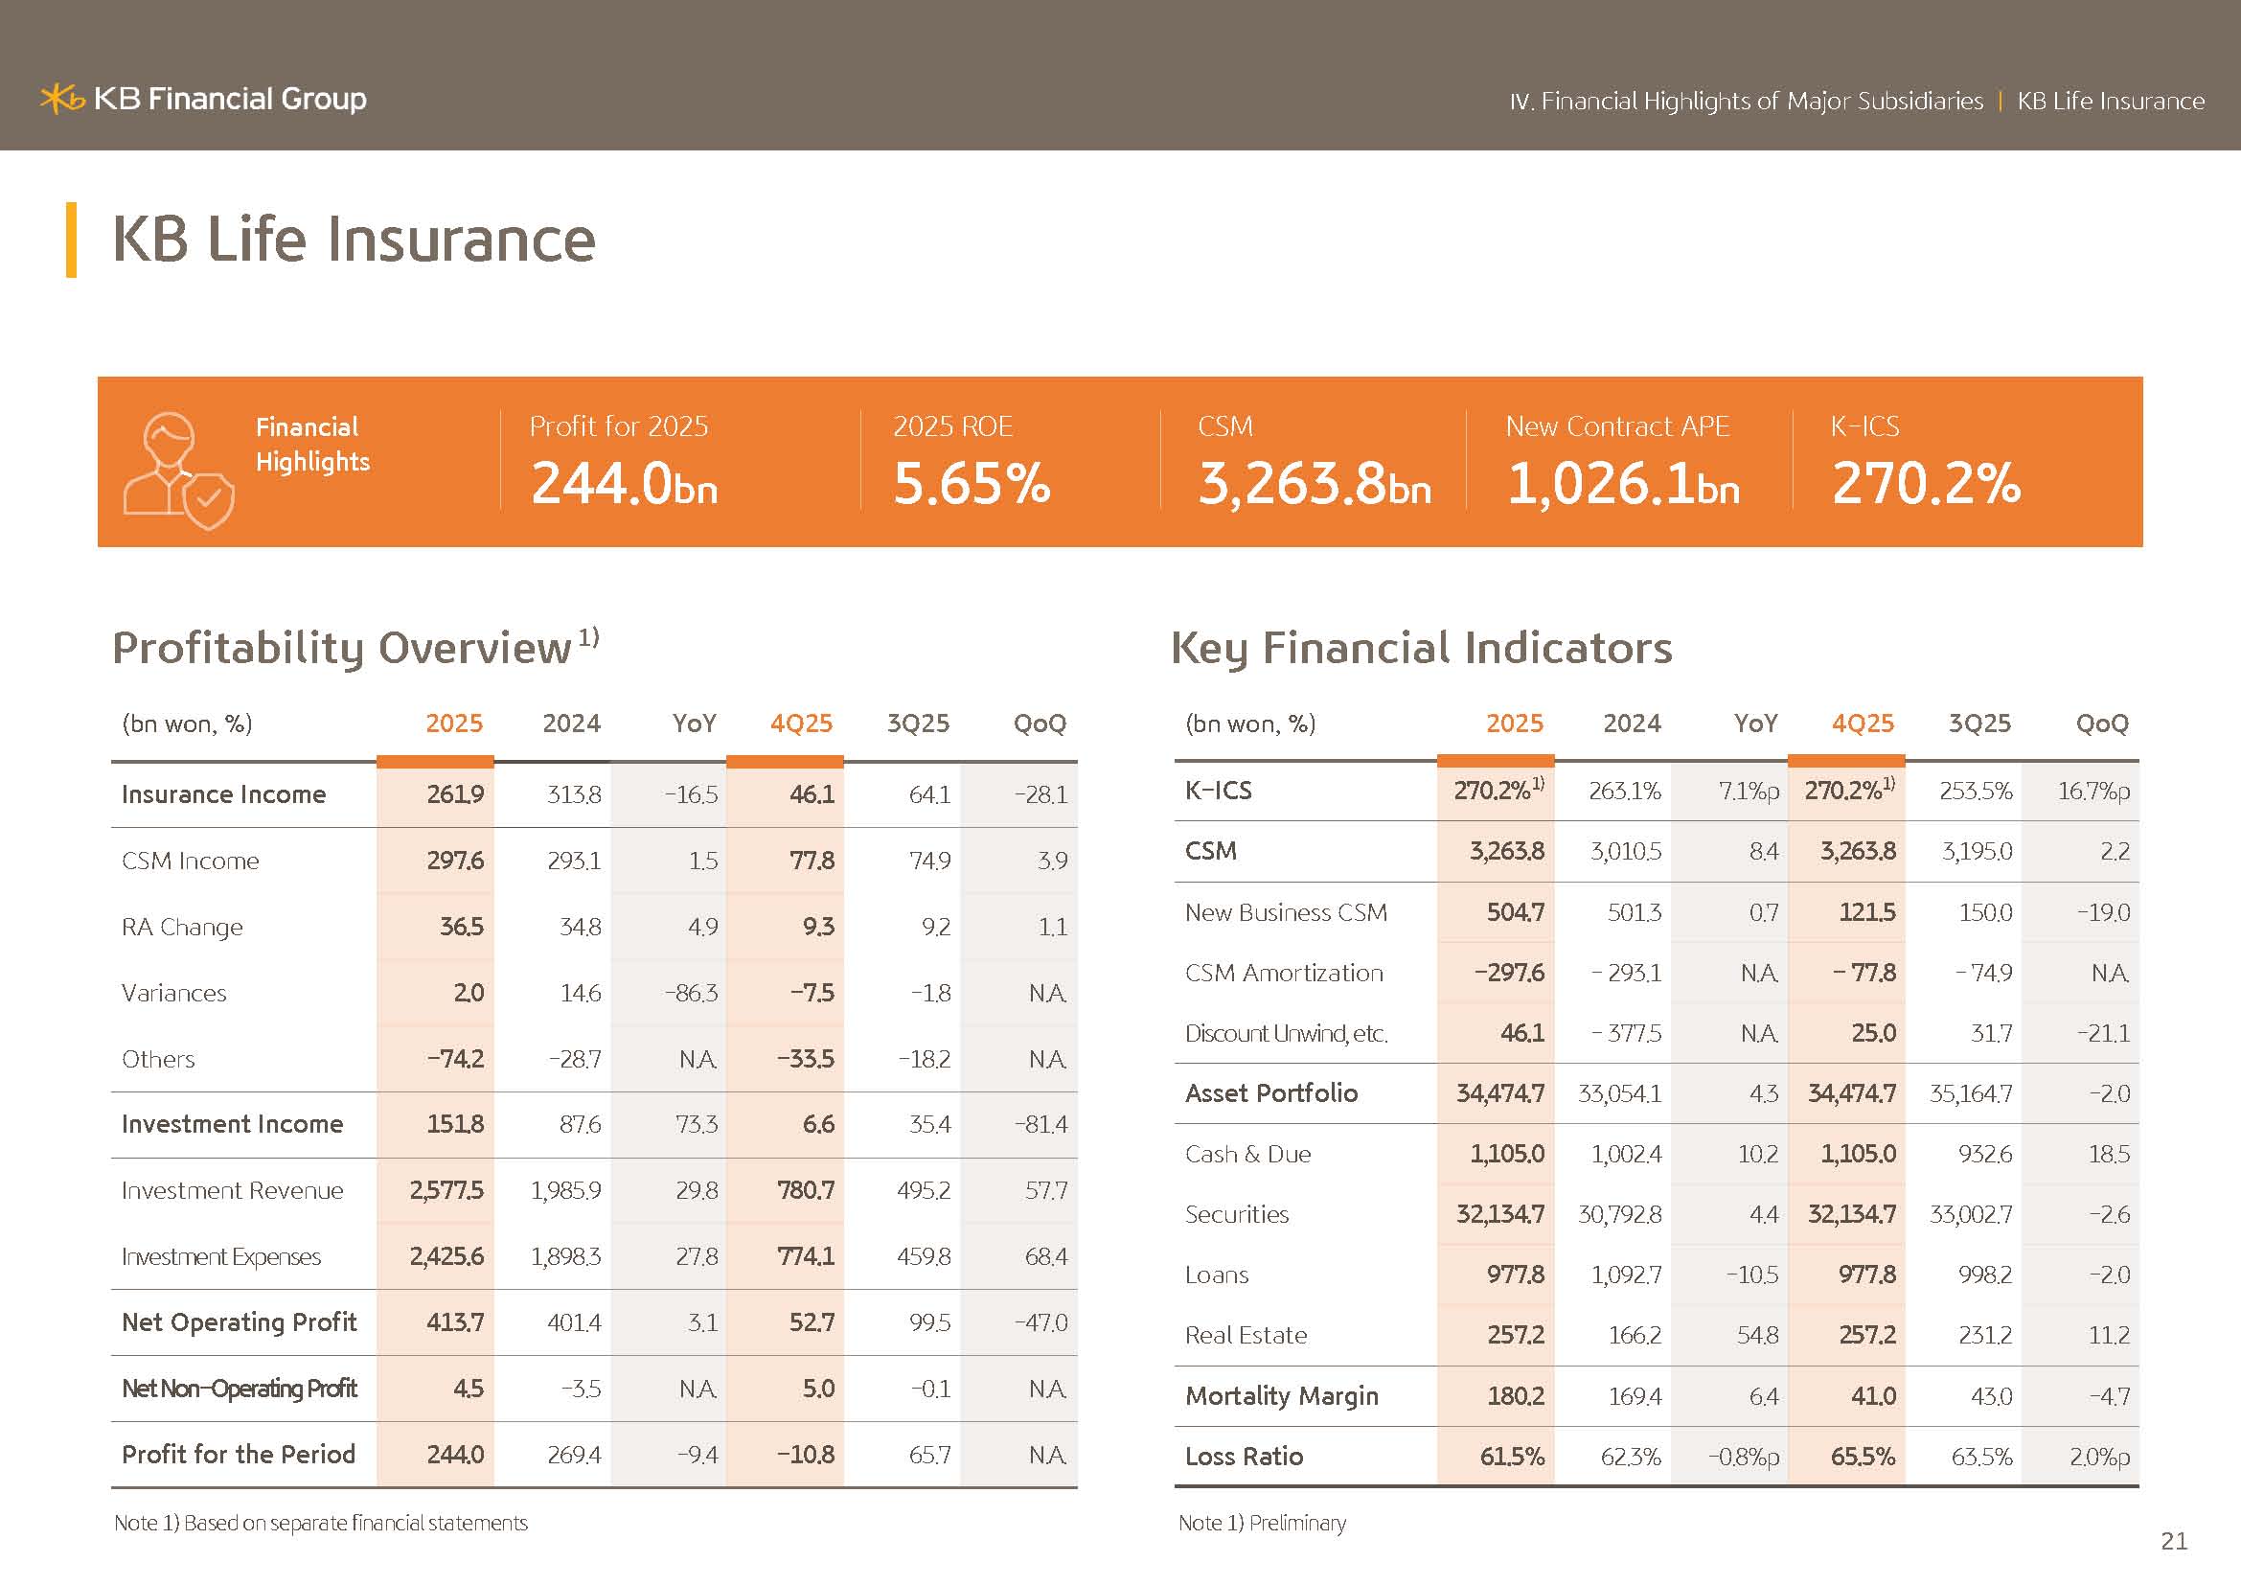Click the KB Financial Group star logo

pyautogui.click(x=61, y=99)
